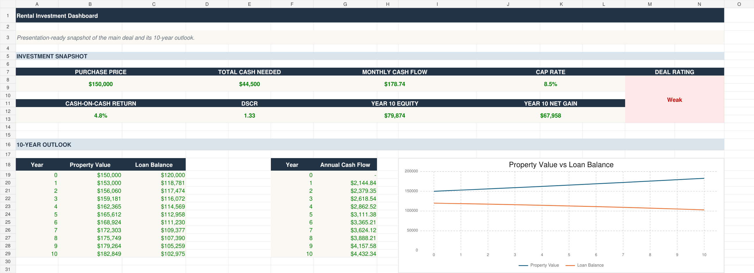Click the TOTAL CASH NEEDED header
Viewport: 754px width, 273px height.
point(249,72)
